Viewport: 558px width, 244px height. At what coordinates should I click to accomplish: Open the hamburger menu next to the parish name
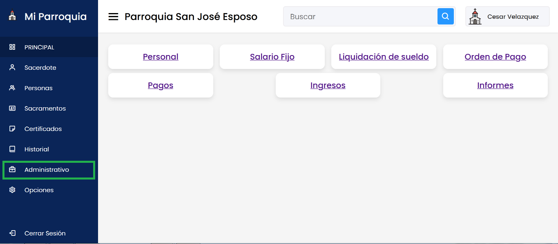[113, 16]
